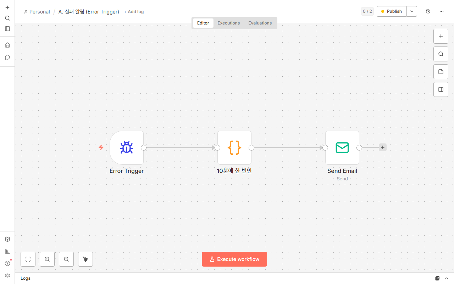
Task: Select the Error Trigger node
Action: click(127, 148)
